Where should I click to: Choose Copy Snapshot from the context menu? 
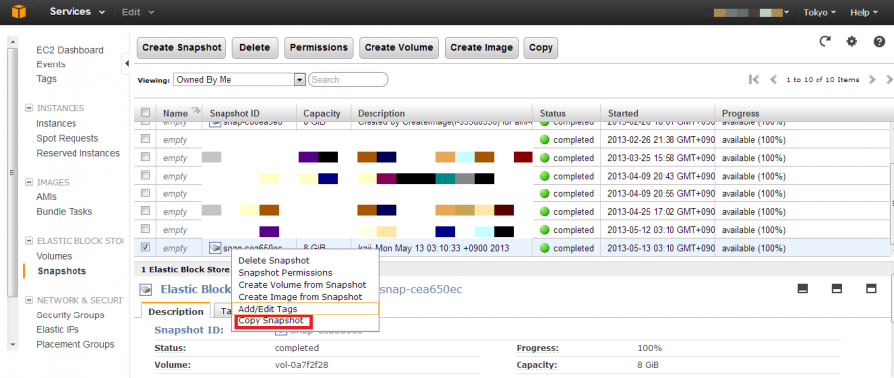click(x=271, y=321)
